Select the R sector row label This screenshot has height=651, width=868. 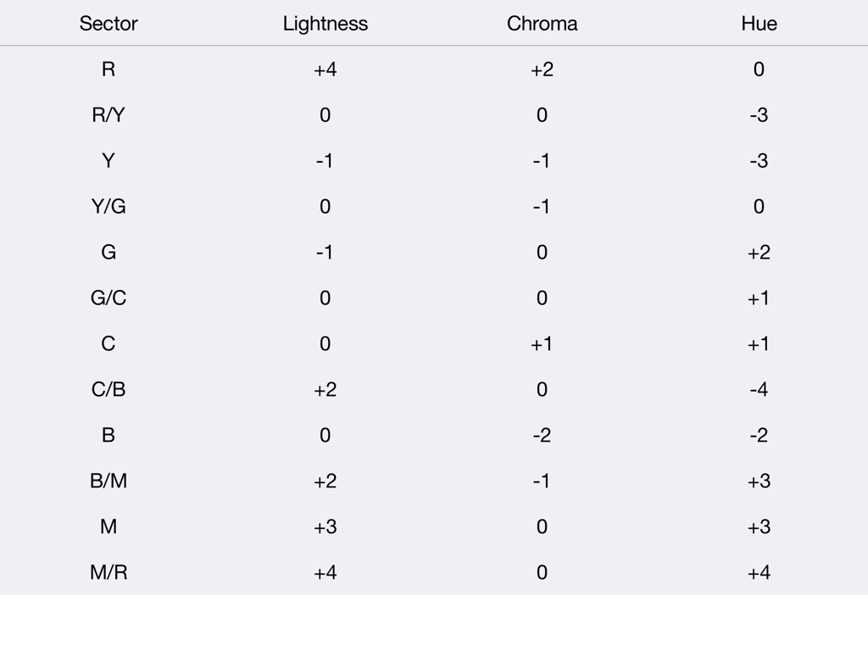[x=108, y=70]
